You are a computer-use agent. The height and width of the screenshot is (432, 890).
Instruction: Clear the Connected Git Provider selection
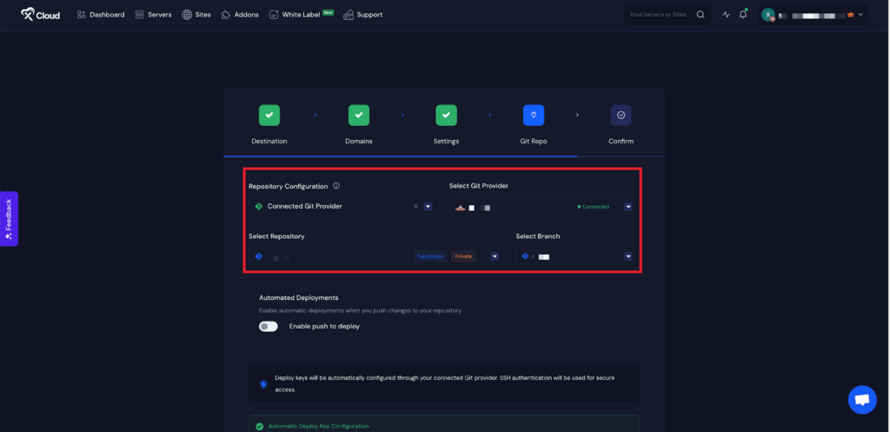(x=415, y=207)
